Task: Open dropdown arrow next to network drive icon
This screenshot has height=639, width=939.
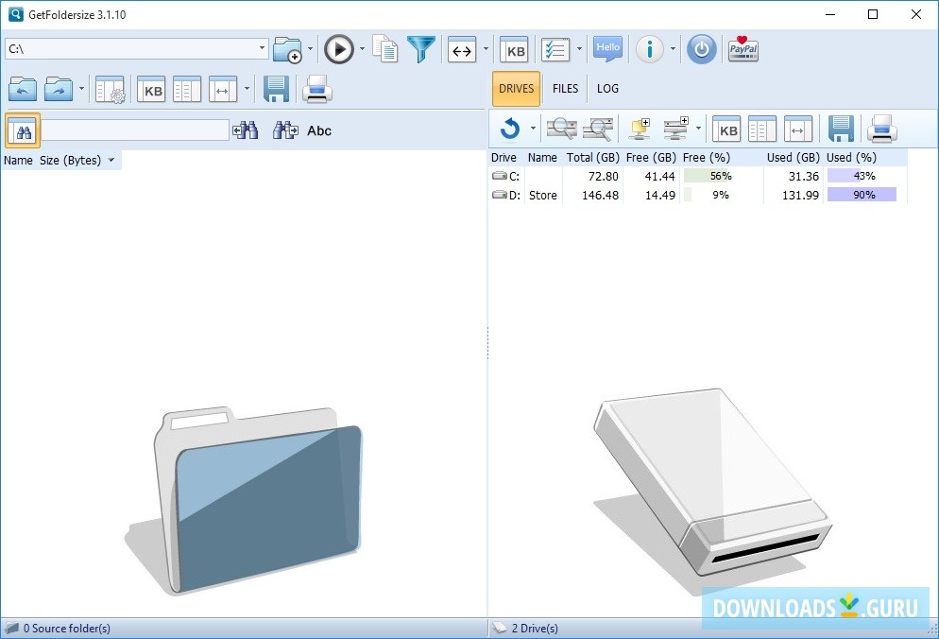Action: coord(698,129)
